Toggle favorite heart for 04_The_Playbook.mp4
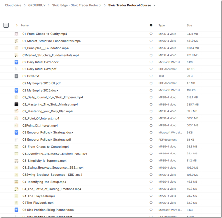 tap(151, 196)
